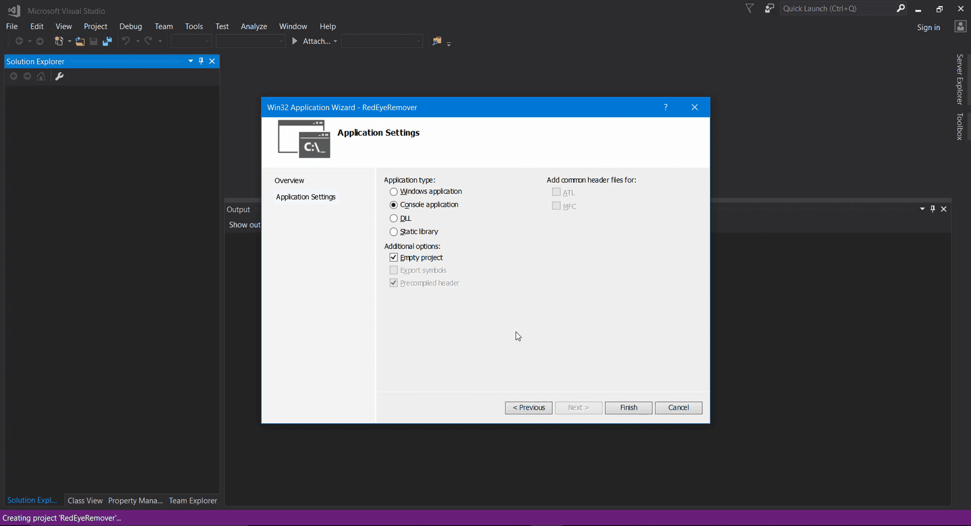Click the notifications flag icon

point(750,9)
